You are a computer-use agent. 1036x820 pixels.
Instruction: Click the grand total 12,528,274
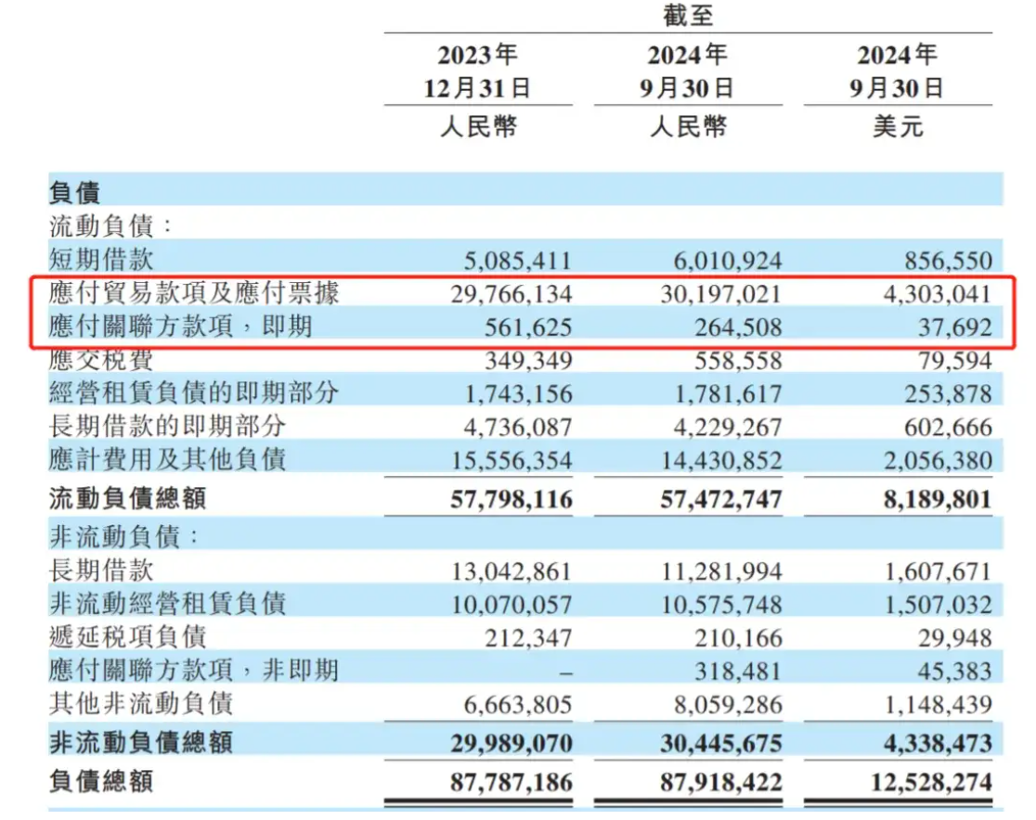tap(931, 783)
